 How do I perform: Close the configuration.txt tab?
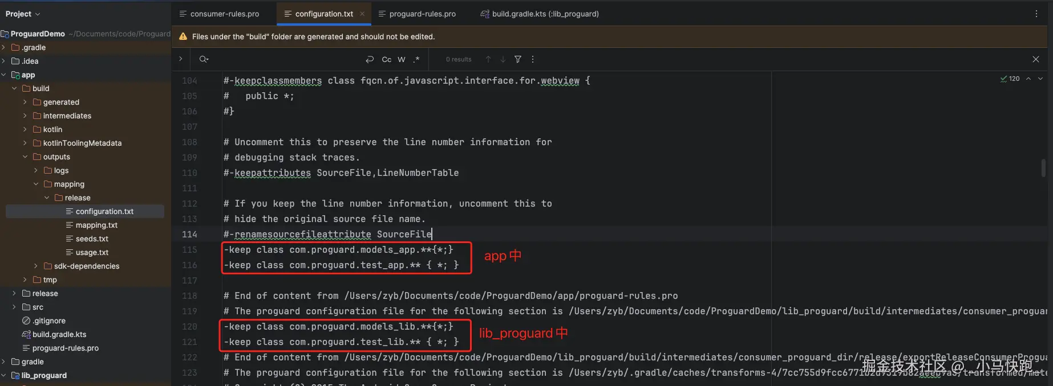pyautogui.click(x=362, y=14)
